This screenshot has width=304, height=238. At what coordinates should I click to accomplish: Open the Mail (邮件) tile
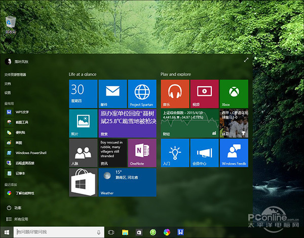point(112,93)
